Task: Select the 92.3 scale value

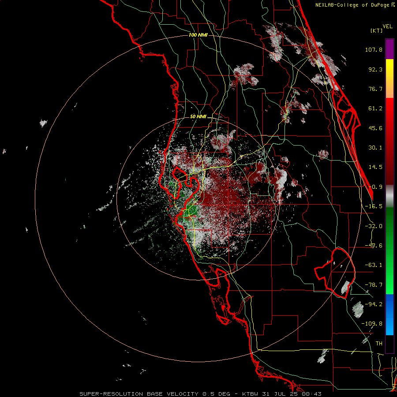Action: 375,69
